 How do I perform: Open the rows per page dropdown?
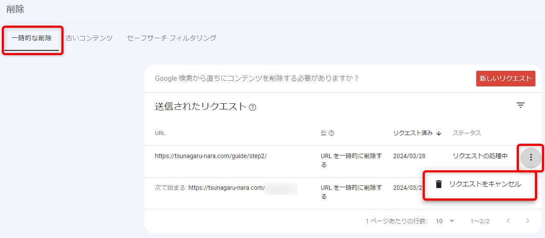click(445, 221)
